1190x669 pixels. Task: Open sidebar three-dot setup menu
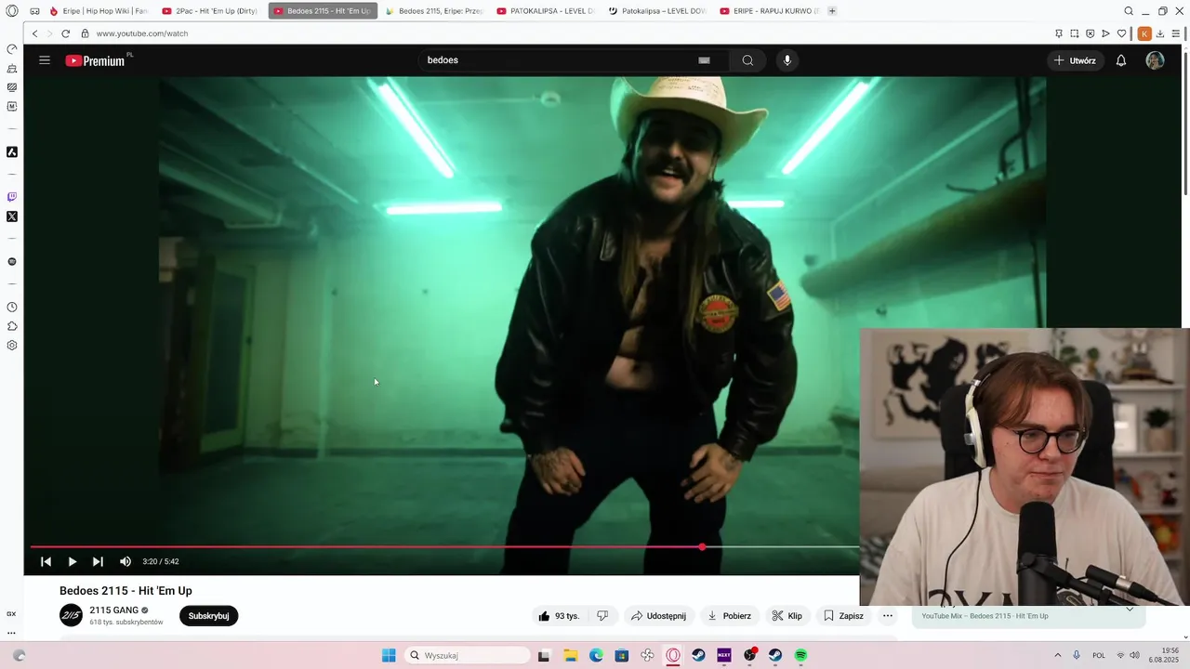coord(12,633)
